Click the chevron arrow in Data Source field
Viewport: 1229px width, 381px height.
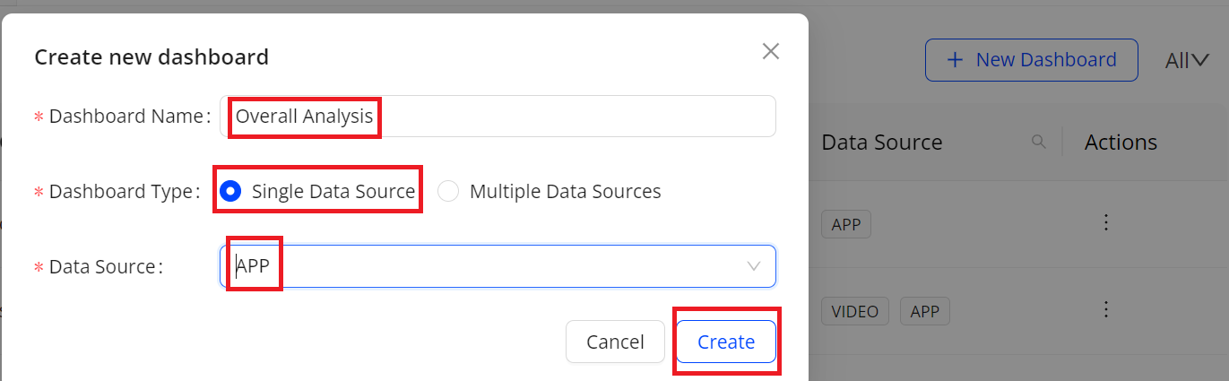point(753,266)
